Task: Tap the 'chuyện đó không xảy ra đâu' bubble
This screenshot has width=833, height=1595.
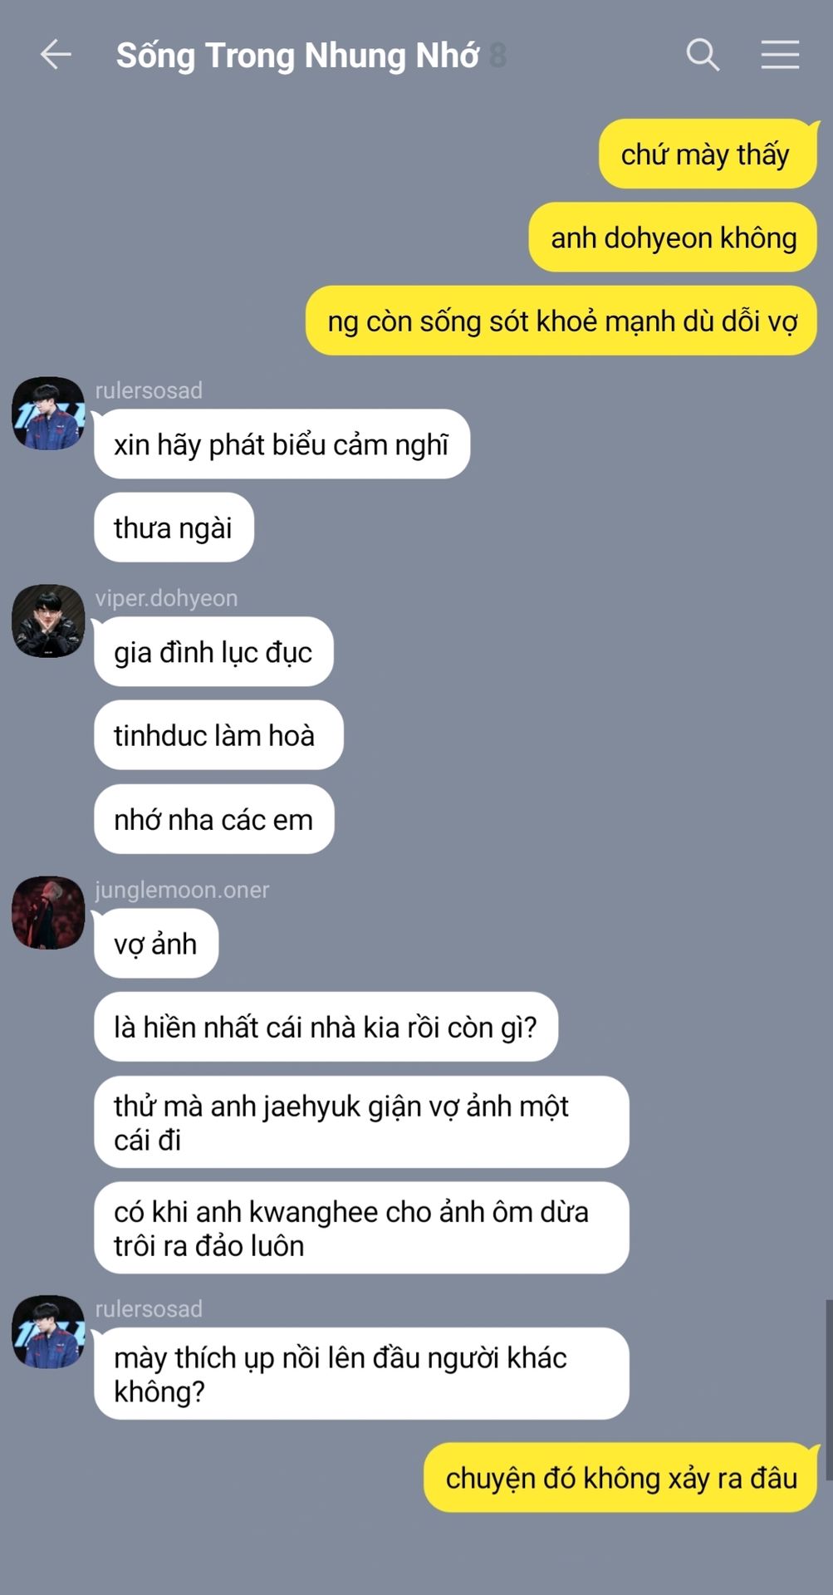Action: point(620,1478)
